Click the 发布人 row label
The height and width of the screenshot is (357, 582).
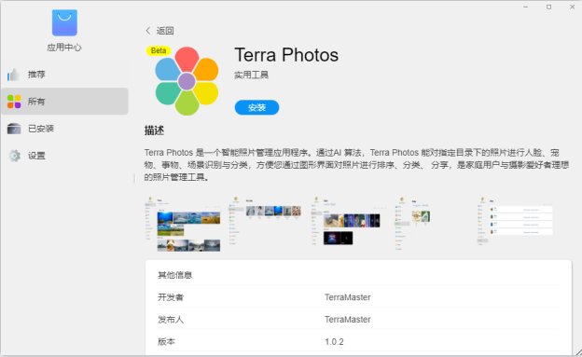[x=171, y=320]
